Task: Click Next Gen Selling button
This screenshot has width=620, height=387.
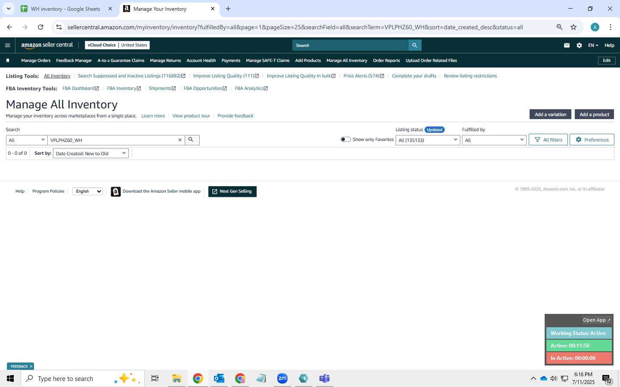Action: pyautogui.click(x=232, y=192)
